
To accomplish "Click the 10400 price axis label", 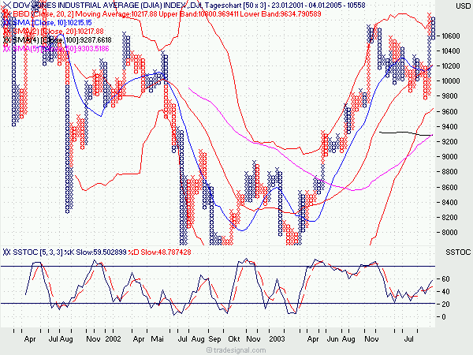I will click(451, 51).
